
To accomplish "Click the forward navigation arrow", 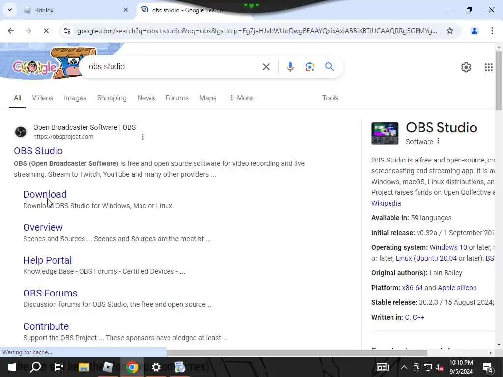I will pyautogui.click(x=28, y=31).
